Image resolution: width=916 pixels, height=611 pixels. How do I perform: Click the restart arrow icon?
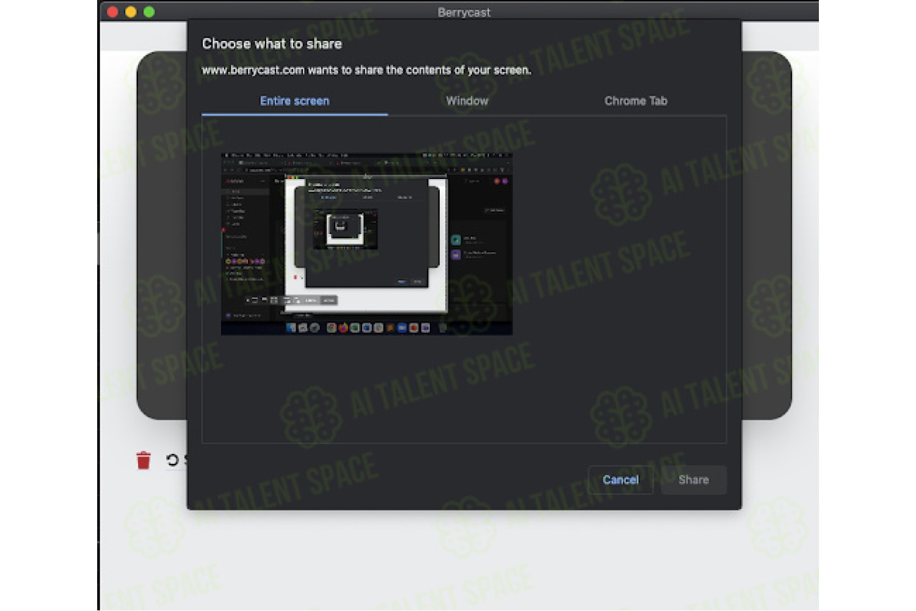click(x=172, y=460)
